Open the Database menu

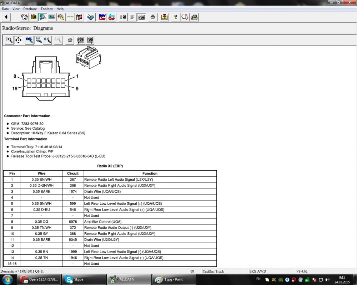pyautogui.click(x=30, y=9)
